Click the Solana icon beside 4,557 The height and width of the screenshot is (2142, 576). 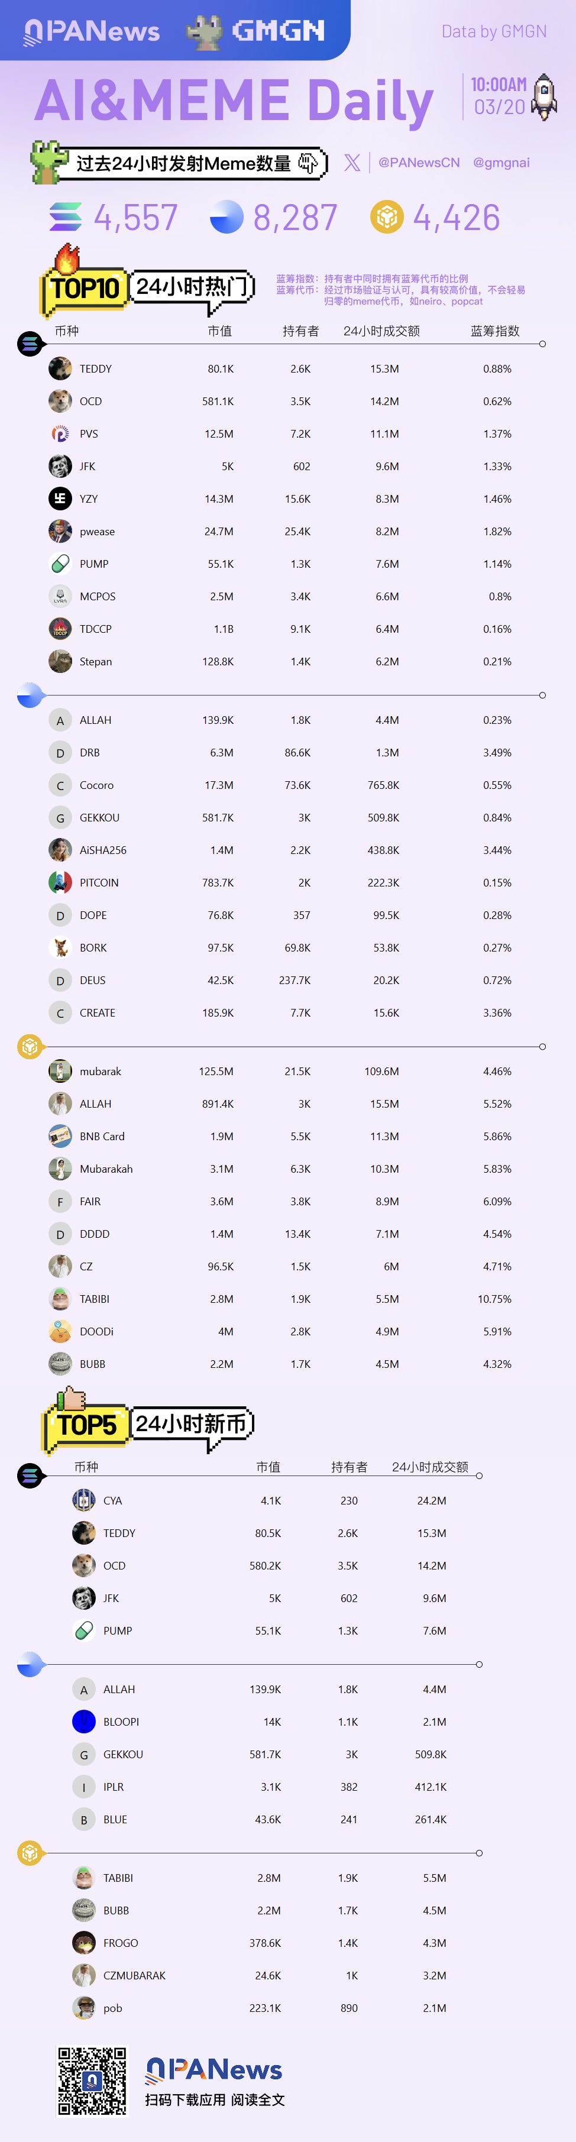pyautogui.click(x=66, y=218)
